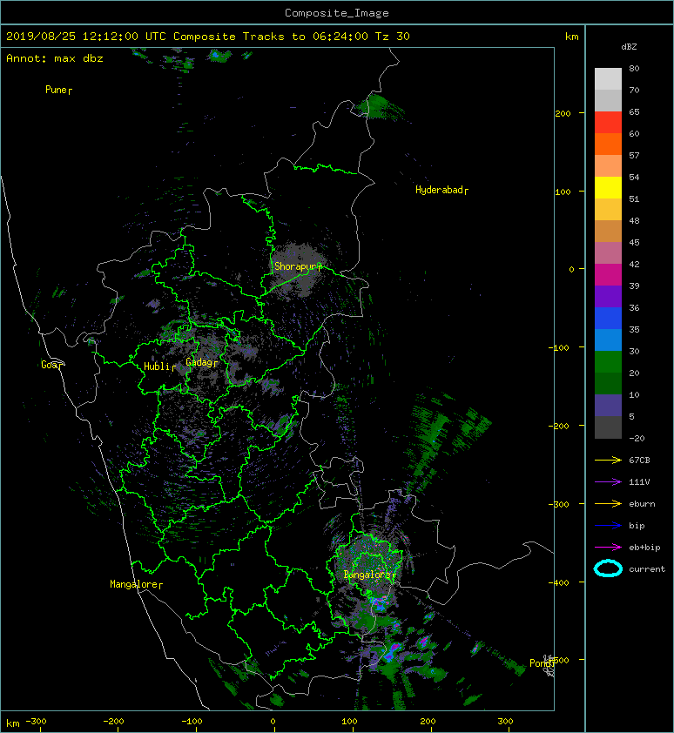Screen dimensions: 674x733
Task: Click the dark orange 57-60 dBZ swatch
Action: [608, 144]
